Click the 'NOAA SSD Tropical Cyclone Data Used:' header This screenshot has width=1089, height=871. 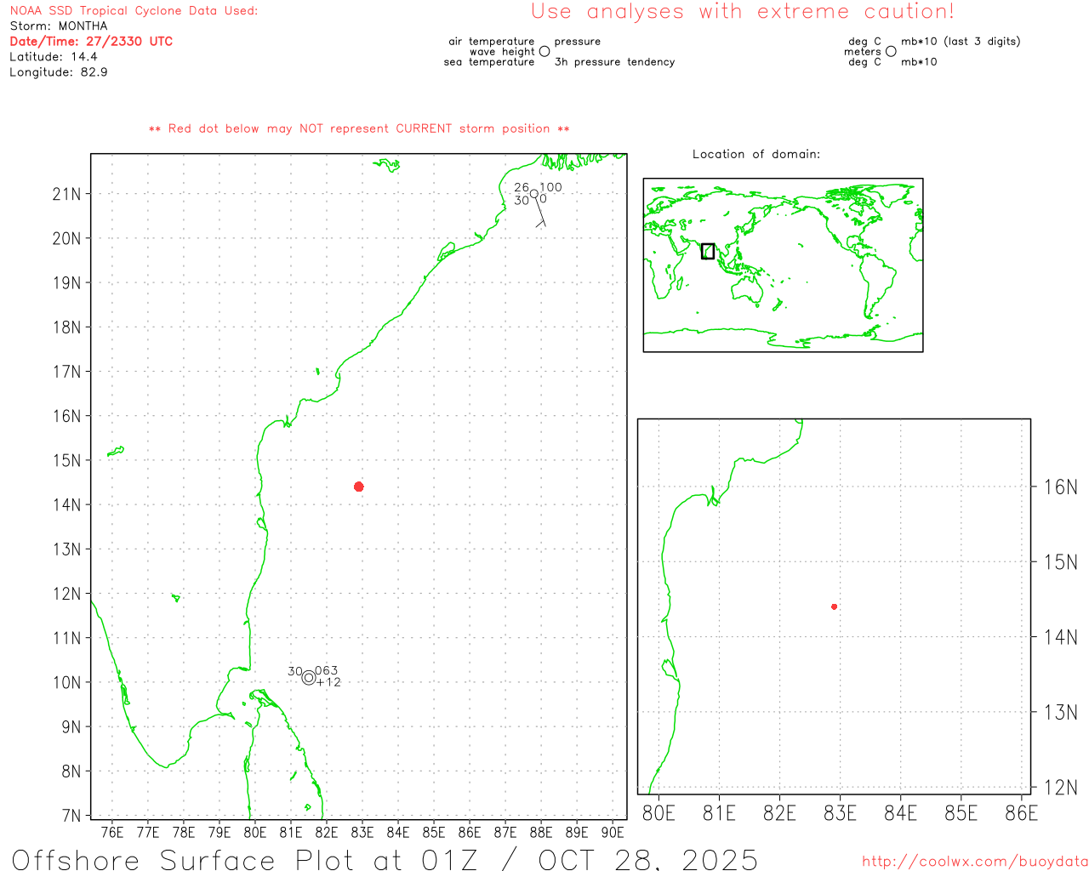[134, 11]
